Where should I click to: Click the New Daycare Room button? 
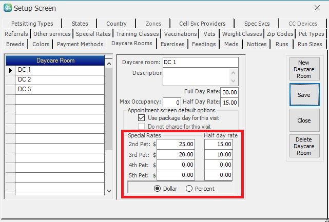tap(303, 69)
